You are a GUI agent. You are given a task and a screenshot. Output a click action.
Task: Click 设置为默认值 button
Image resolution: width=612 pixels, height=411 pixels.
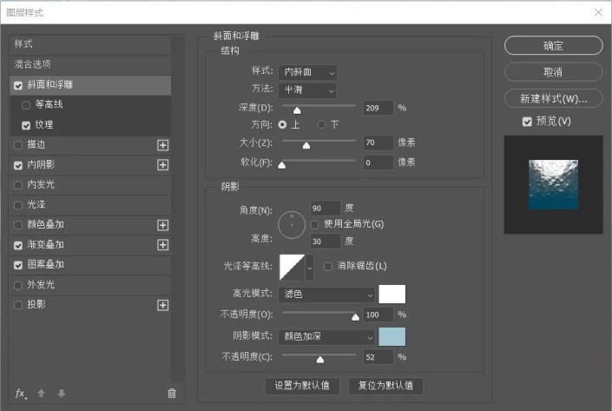302,386
